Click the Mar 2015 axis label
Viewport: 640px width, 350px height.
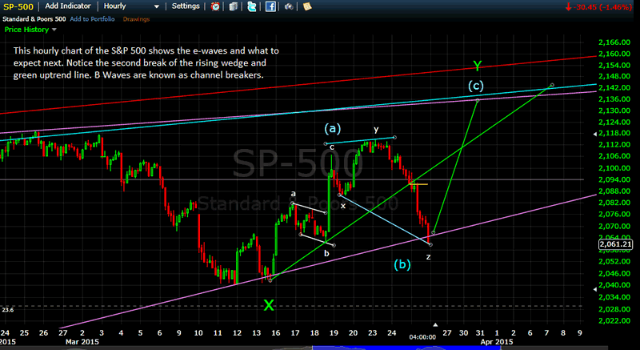(82, 342)
